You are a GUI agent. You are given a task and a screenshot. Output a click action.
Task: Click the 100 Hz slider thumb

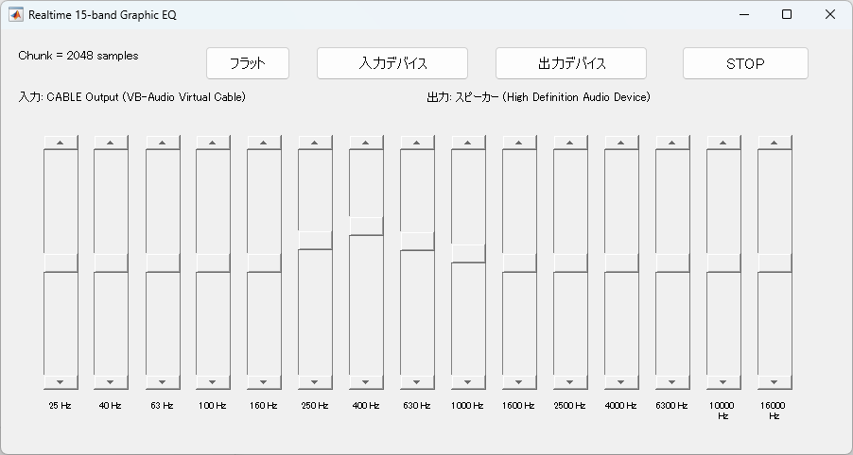213,262
